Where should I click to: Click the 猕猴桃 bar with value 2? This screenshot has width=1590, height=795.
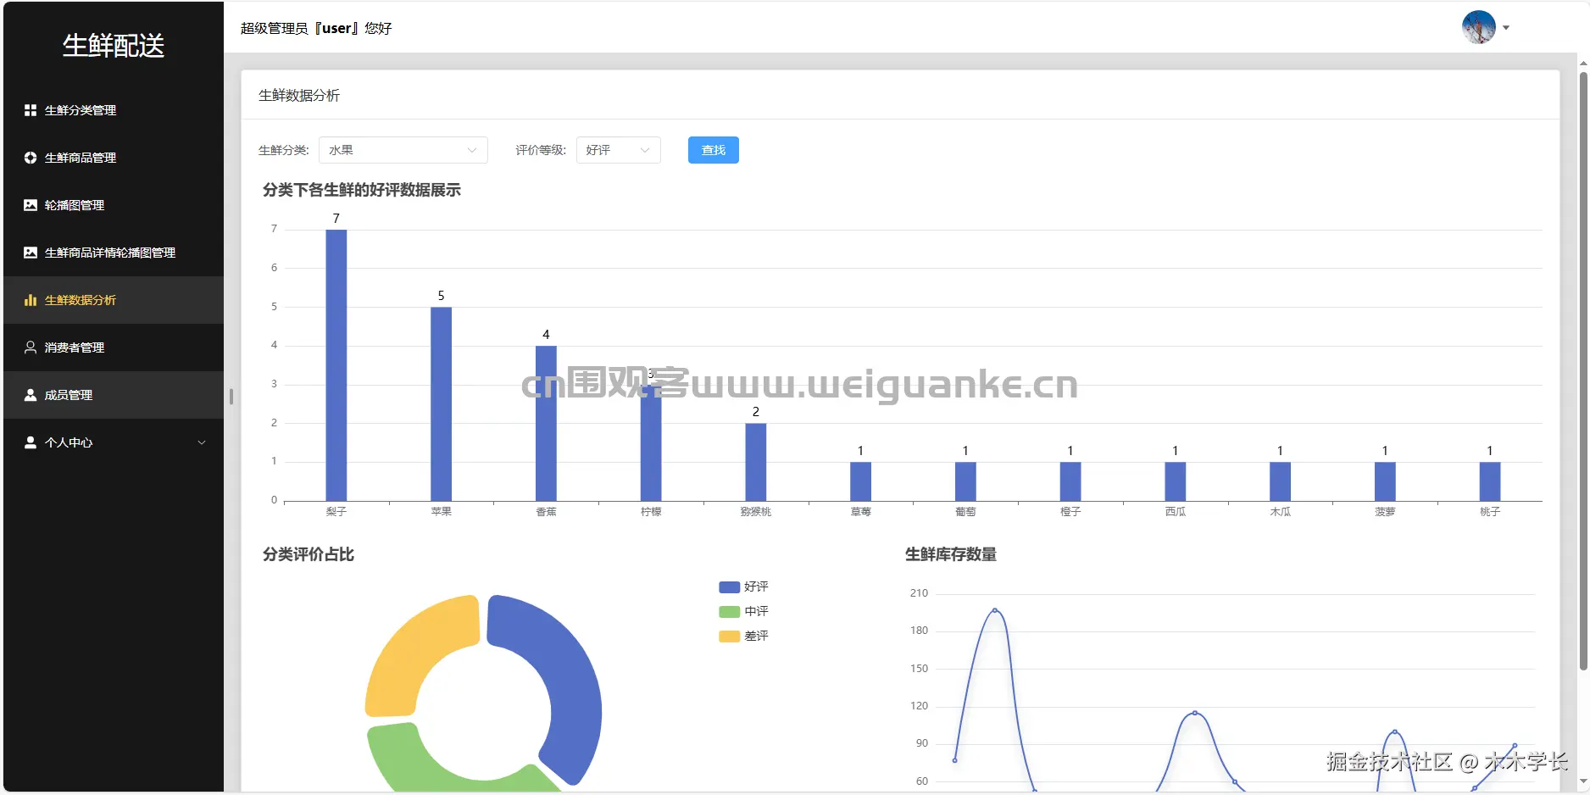(756, 462)
